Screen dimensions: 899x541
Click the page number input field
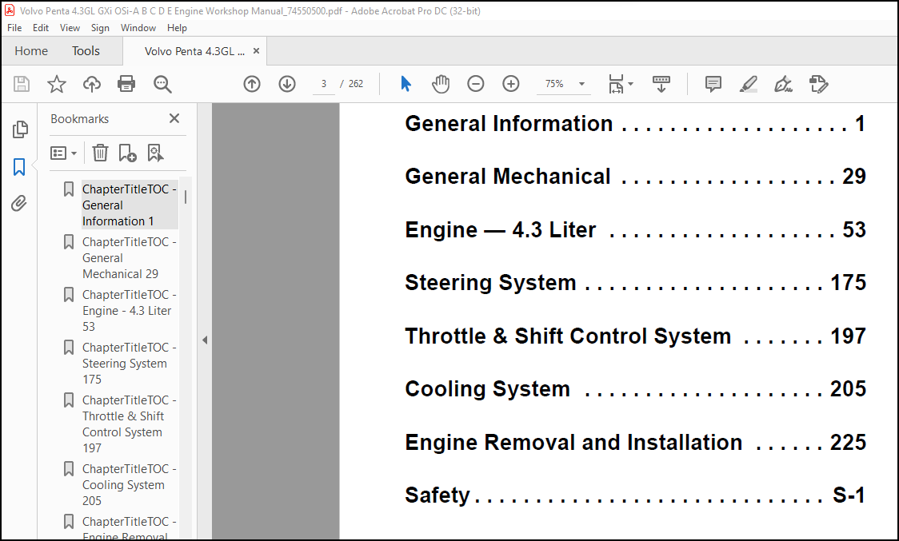click(324, 84)
